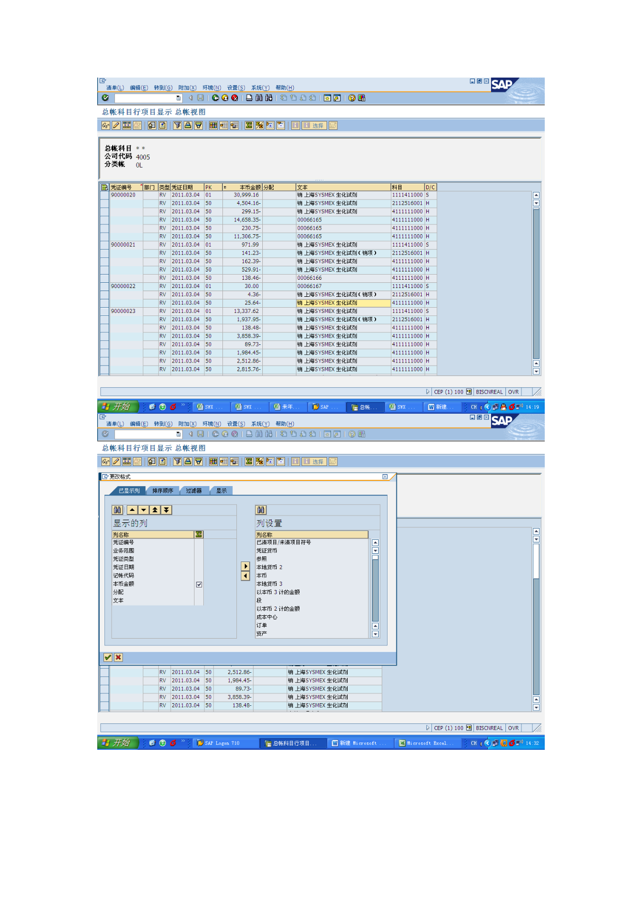The width and height of the screenshot is (642, 907).
Task: Click 选择 button in upper application toolbar
Action: pos(314,125)
